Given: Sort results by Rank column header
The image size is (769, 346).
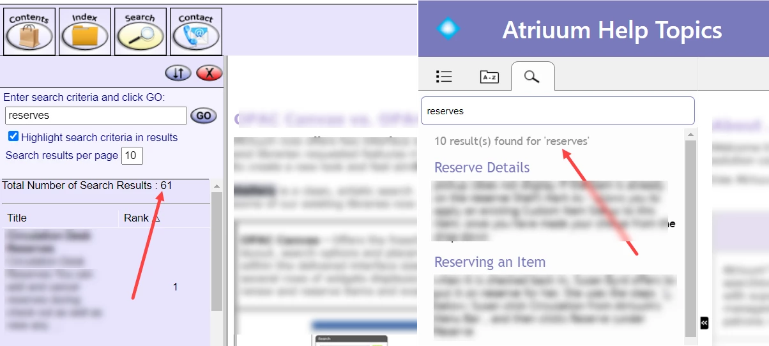Looking at the screenshot, I should (x=142, y=218).
